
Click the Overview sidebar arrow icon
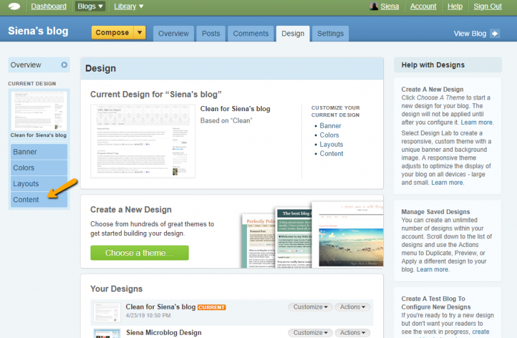tap(64, 65)
